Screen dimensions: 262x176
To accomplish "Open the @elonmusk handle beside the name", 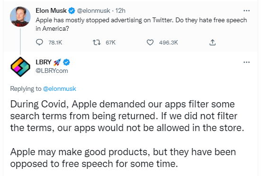I will 94,11.
